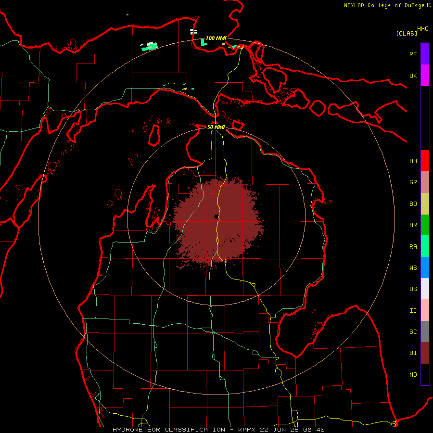Click the NEXLAB-College of DuPage credit text
This screenshot has height=433, width=433.
pyautogui.click(x=384, y=5)
